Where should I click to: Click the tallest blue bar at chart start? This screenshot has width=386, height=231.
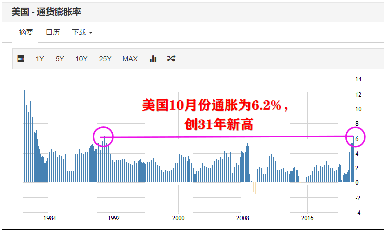(x=24, y=135)
